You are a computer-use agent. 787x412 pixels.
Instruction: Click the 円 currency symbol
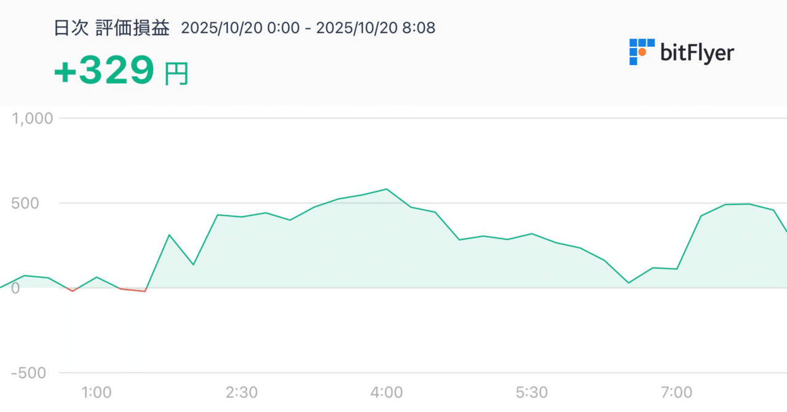[x=176, y=74]
